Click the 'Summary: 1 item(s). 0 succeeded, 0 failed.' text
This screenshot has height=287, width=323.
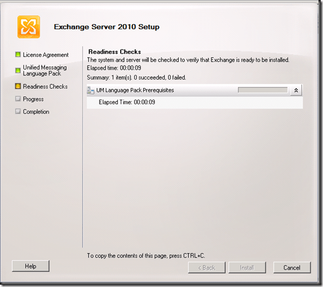pos(136,77)
